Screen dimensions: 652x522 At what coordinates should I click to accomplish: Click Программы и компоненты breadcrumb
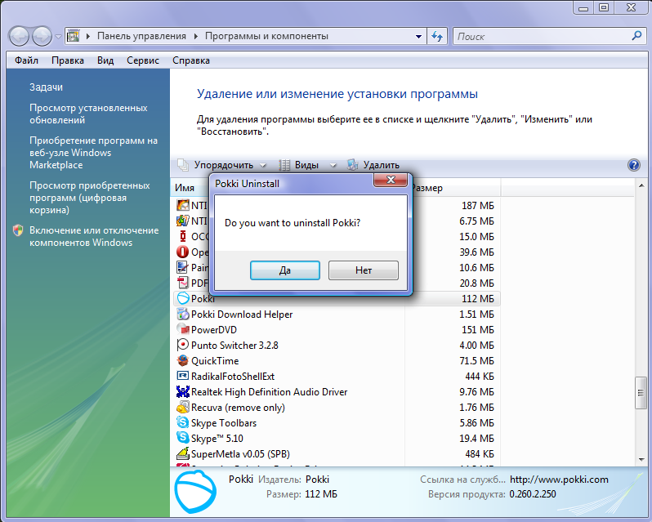266,36
